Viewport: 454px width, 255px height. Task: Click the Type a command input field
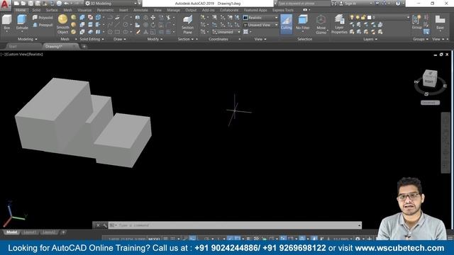pos(235,225)
